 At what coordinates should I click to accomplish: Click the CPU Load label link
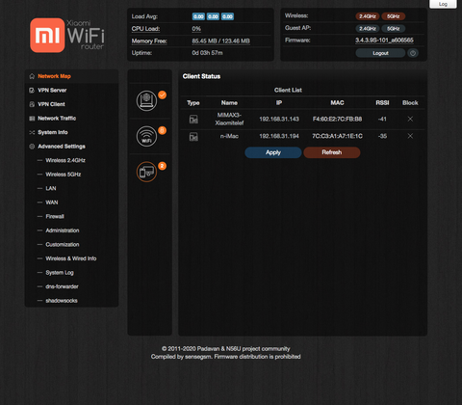(x=145, y=29)
